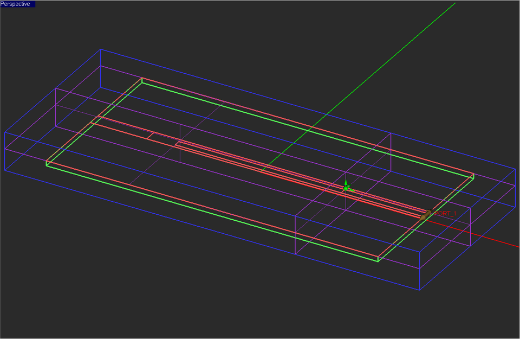
Task: Click the origin point where axes meet
Action: pyautogui.click(x=346, y=188)
